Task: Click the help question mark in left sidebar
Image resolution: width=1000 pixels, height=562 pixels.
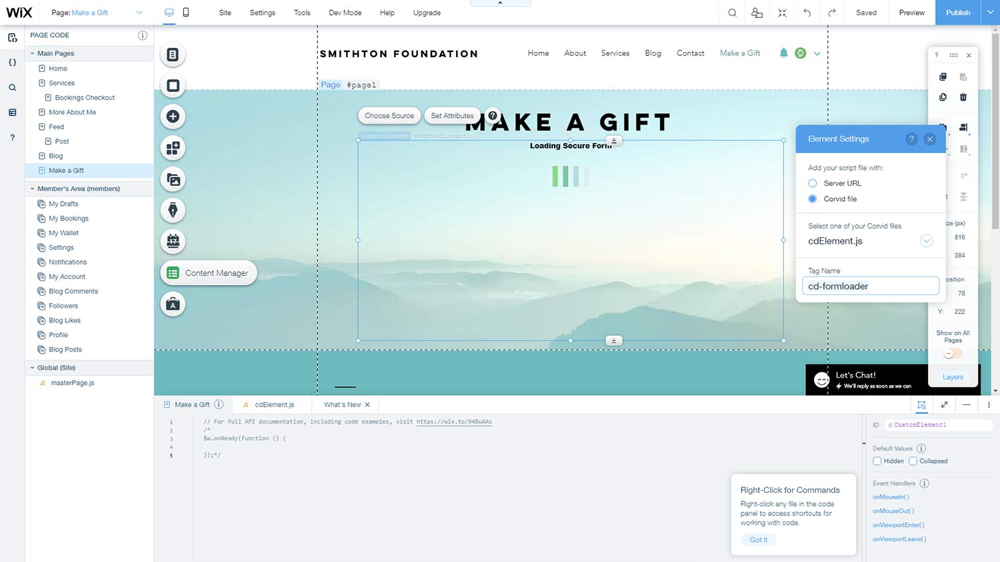Action: point(12,137)
